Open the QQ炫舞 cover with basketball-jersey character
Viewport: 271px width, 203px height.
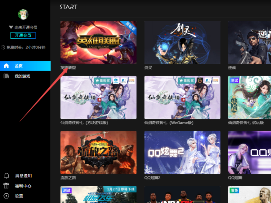pyautogui.click(x=249, y=153)
